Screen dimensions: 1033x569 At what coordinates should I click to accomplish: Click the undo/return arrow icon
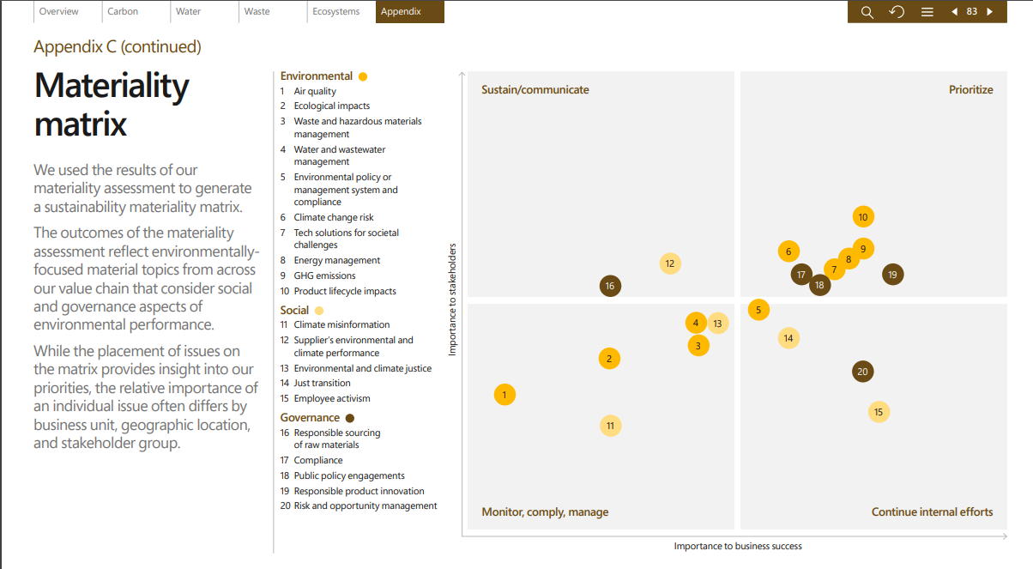point(897,12)
